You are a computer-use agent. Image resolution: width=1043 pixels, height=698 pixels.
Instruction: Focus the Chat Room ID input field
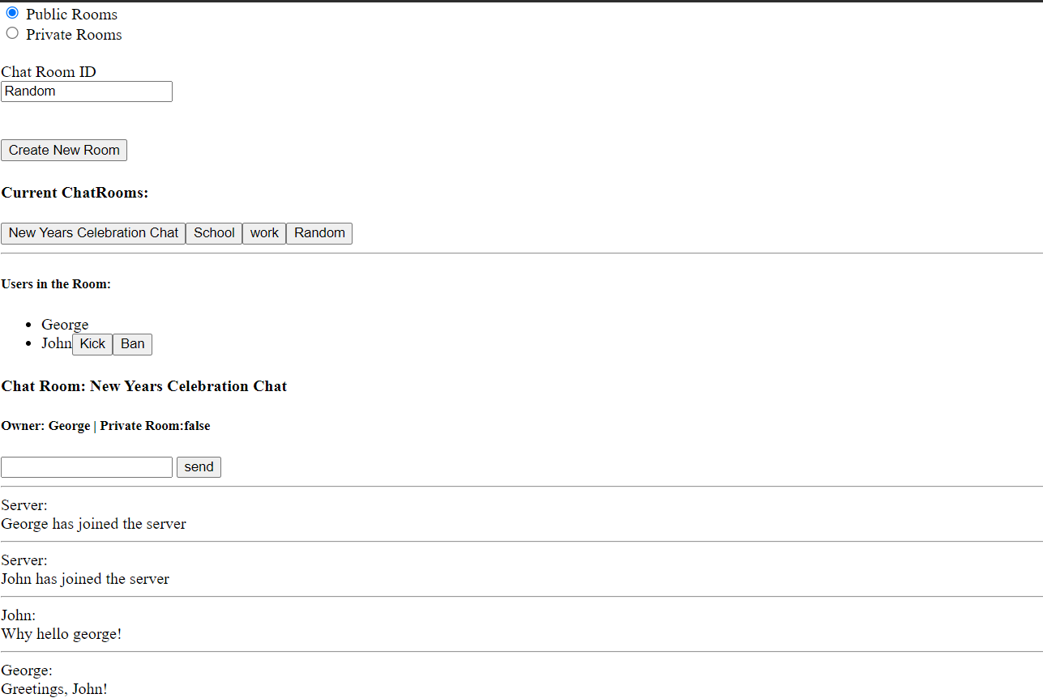(x=87, y=92)
